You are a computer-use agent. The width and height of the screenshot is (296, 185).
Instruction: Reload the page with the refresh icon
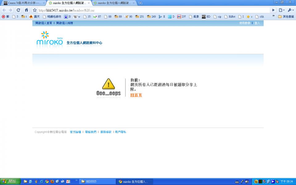click(x=18, y=10)
